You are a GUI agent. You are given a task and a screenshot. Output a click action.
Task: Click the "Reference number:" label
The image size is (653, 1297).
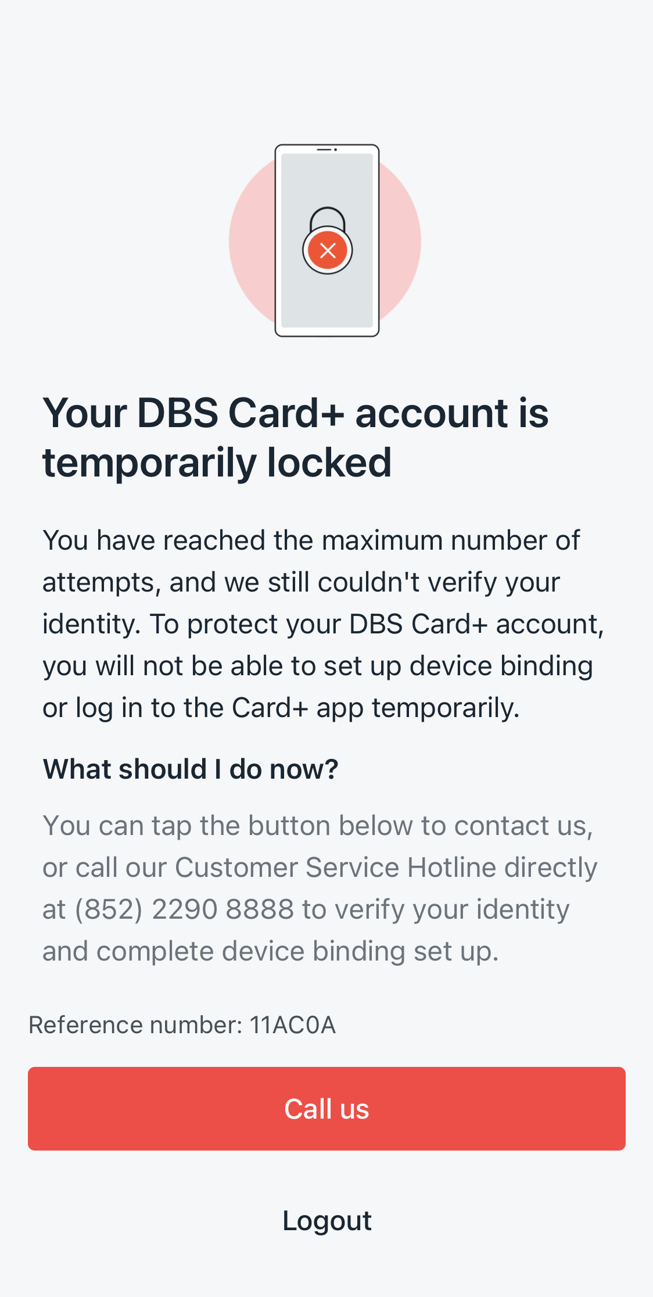point(135,1025)
